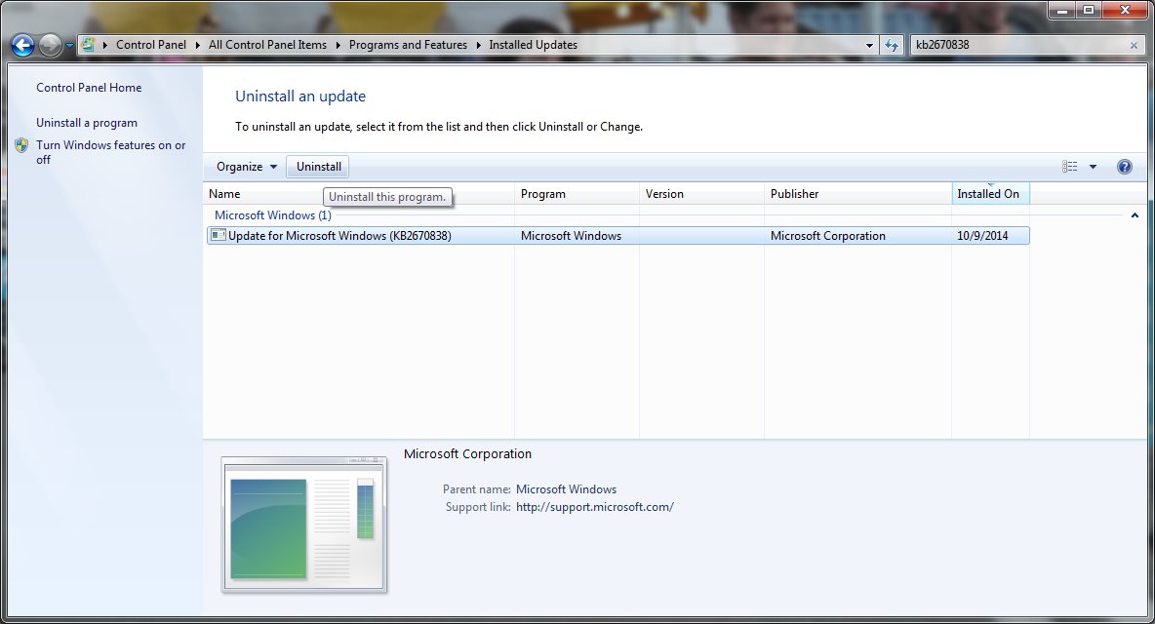1155x624 pixels.
Task: Open Control Panel Home link
Action: (x=89, y=88)
